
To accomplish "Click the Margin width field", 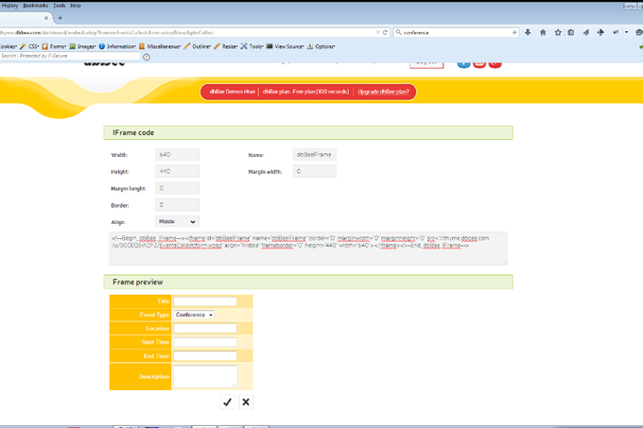I will click(315, 171).
